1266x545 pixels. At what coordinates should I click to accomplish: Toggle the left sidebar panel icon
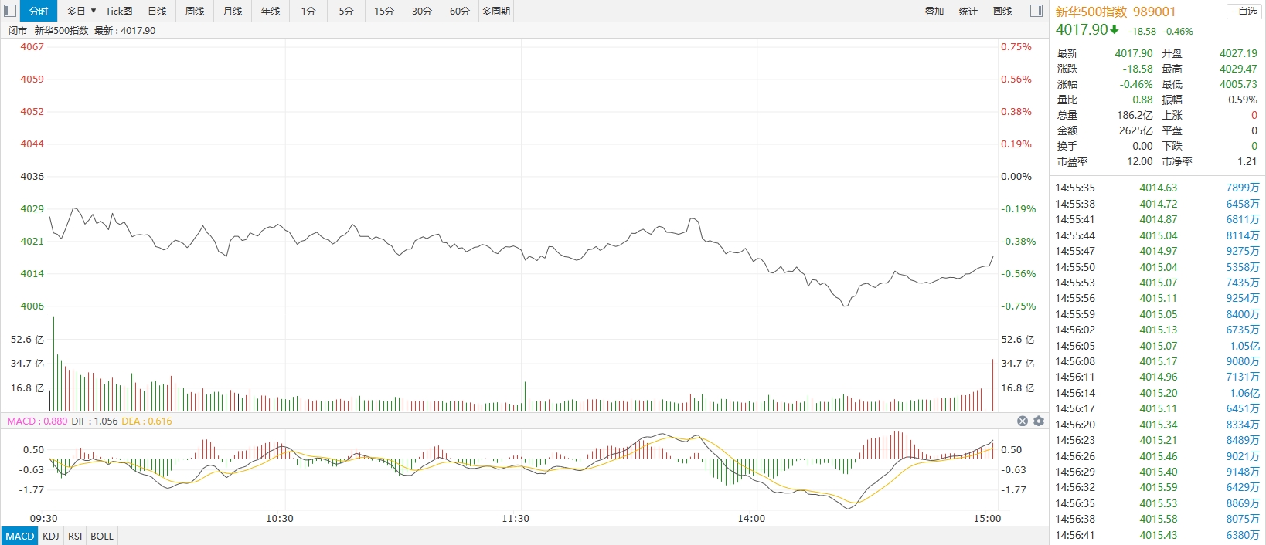[x=10, y=11]
